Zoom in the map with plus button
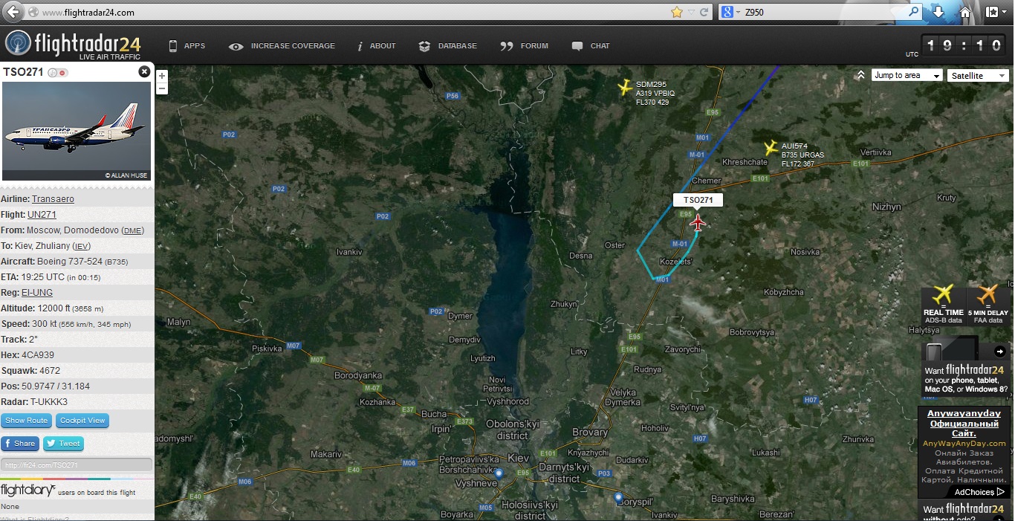Image resolution: width=1015 pixels, height=521 pixels. click(x=162, y=76)
